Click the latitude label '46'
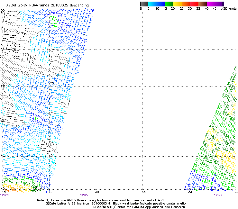The width and height of the screenshot is (238, 209). [x=3, y=86]
